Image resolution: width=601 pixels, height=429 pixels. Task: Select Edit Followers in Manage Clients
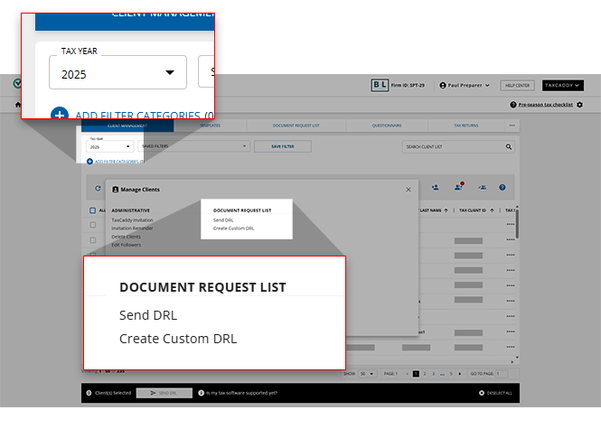(x=127, y=245)
